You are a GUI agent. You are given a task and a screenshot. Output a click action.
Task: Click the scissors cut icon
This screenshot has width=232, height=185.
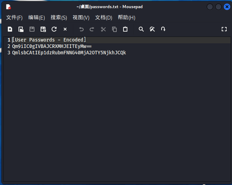point(103,29)
